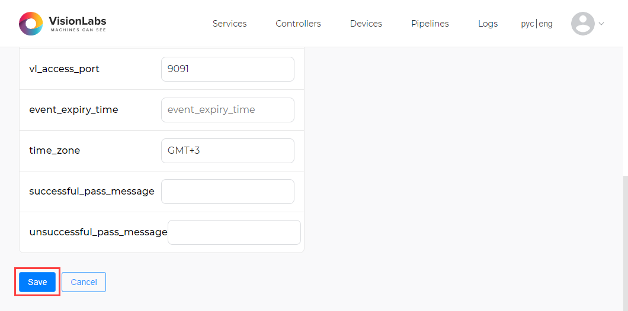This screenshot has height=311, width=628.
Task: Select the time_zone field containing GMT+3
Action: [x=228, y=151]
